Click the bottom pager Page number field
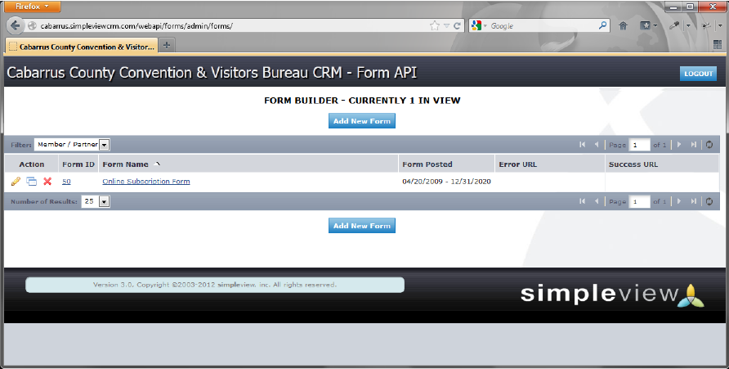Image resolution: width=729 pixels, height=369 pixels. [639, 201]
